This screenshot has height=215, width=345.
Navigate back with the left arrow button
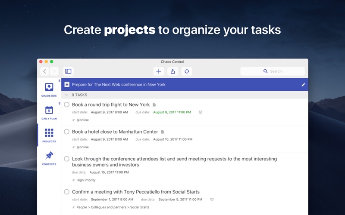45,71
